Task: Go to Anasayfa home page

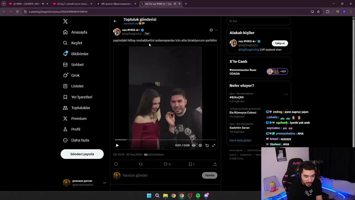Action: [x=75, y=32]
